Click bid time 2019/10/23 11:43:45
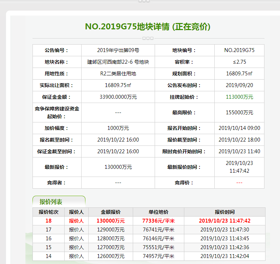This screenshot has height=264, width=280. (x=225, y=239)
